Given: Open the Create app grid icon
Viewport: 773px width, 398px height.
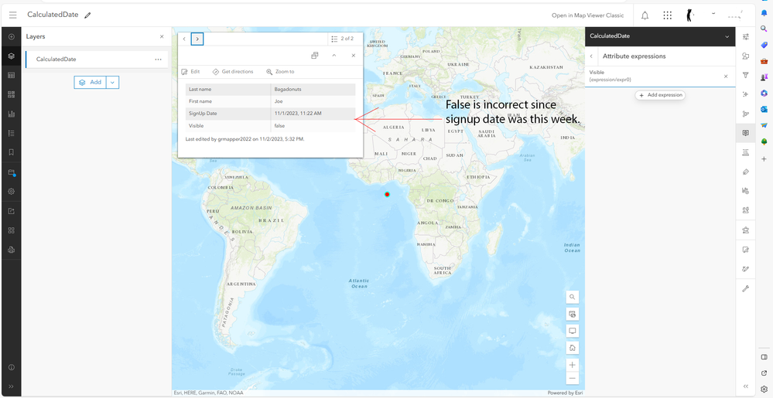Looking at the screenshot, I should tap(12, 230).
